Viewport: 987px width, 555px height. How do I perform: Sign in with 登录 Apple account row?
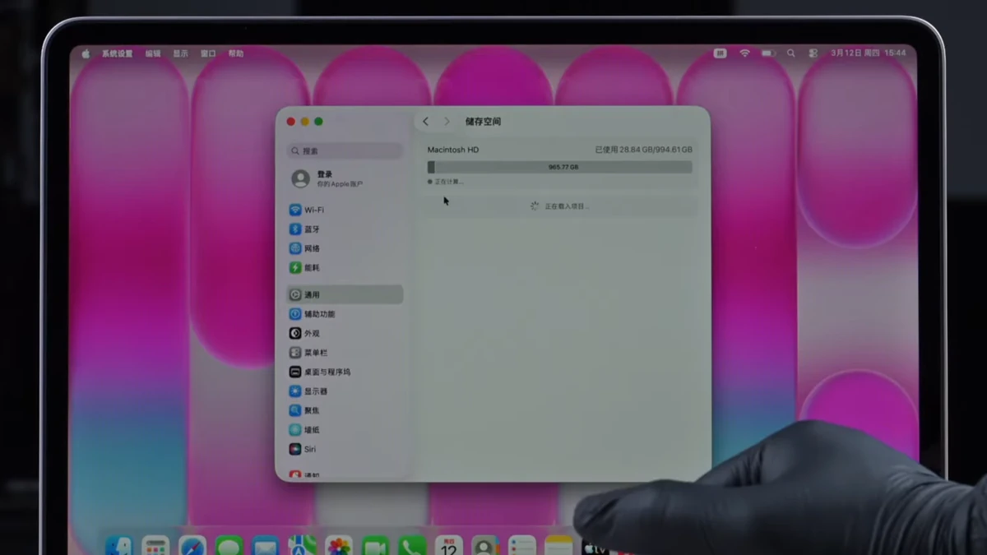pyautogui.click(x=345, y=178)
